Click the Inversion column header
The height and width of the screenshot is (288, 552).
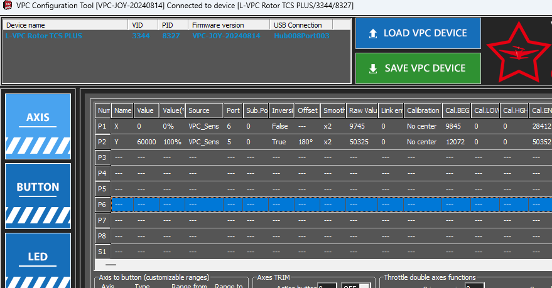(x=281, y=110)
